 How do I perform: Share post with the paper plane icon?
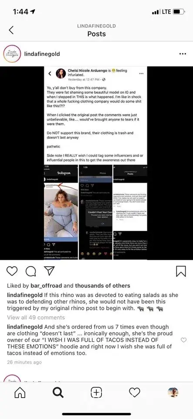(49, 271)
